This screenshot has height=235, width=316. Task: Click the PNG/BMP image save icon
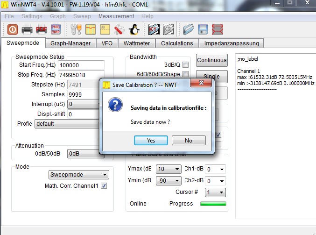(x=56, y=29)
